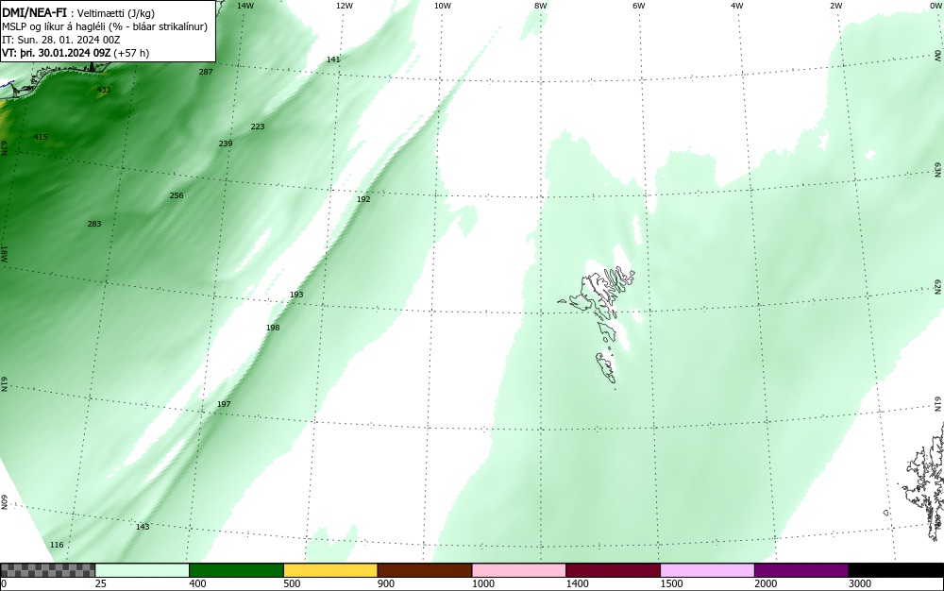Click the map value 223
The image size is (944, 591).
258,127
